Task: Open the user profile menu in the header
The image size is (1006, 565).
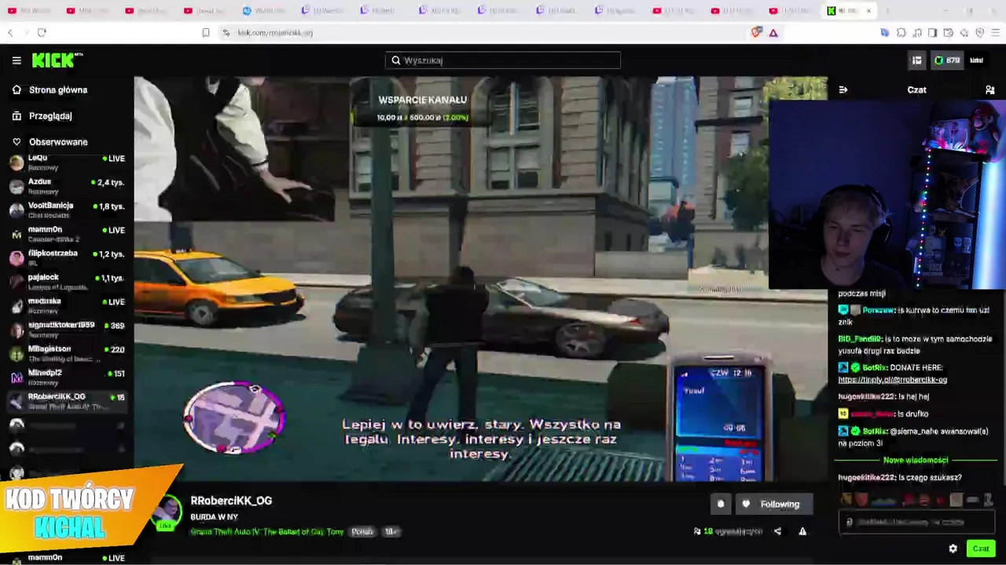Action: point(977,60)
